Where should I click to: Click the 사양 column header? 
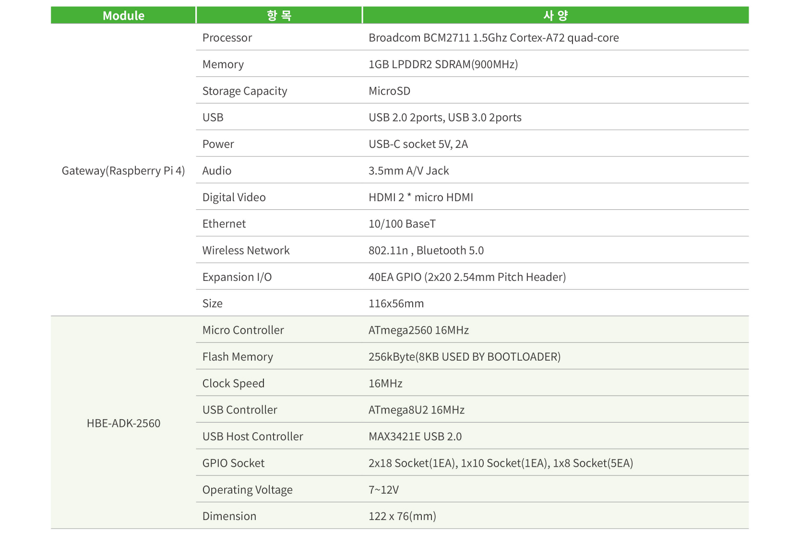tap(556, 15)
